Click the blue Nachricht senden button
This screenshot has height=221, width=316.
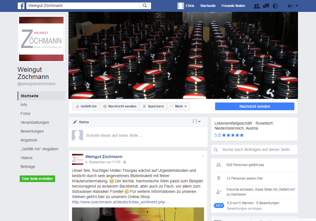[254, 106]
